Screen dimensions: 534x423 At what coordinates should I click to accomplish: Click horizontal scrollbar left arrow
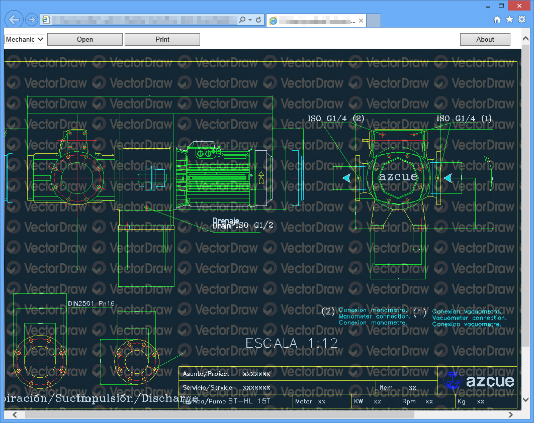15,414
